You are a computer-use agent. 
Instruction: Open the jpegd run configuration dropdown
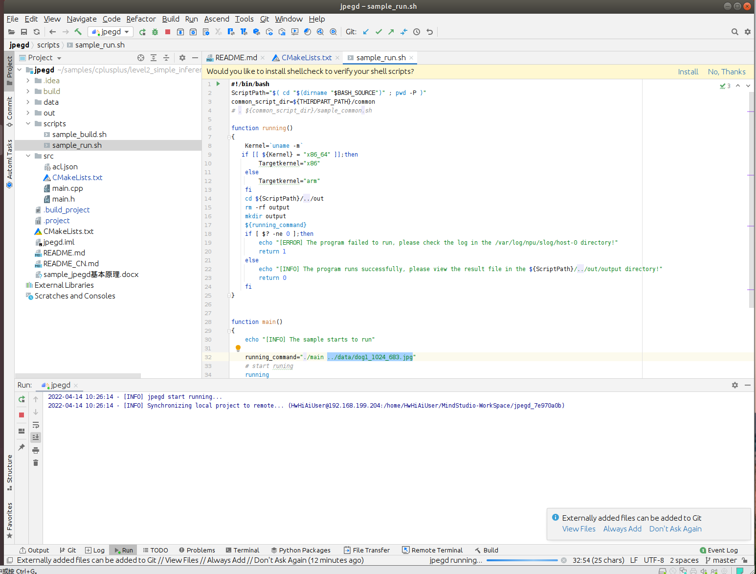(111, 32)
